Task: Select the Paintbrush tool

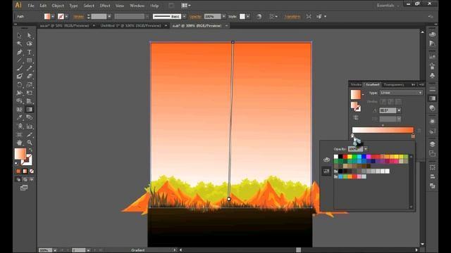Action: [x=19, y=68]
